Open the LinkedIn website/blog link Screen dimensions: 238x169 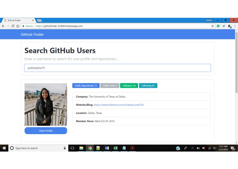[x=119, y=105]
